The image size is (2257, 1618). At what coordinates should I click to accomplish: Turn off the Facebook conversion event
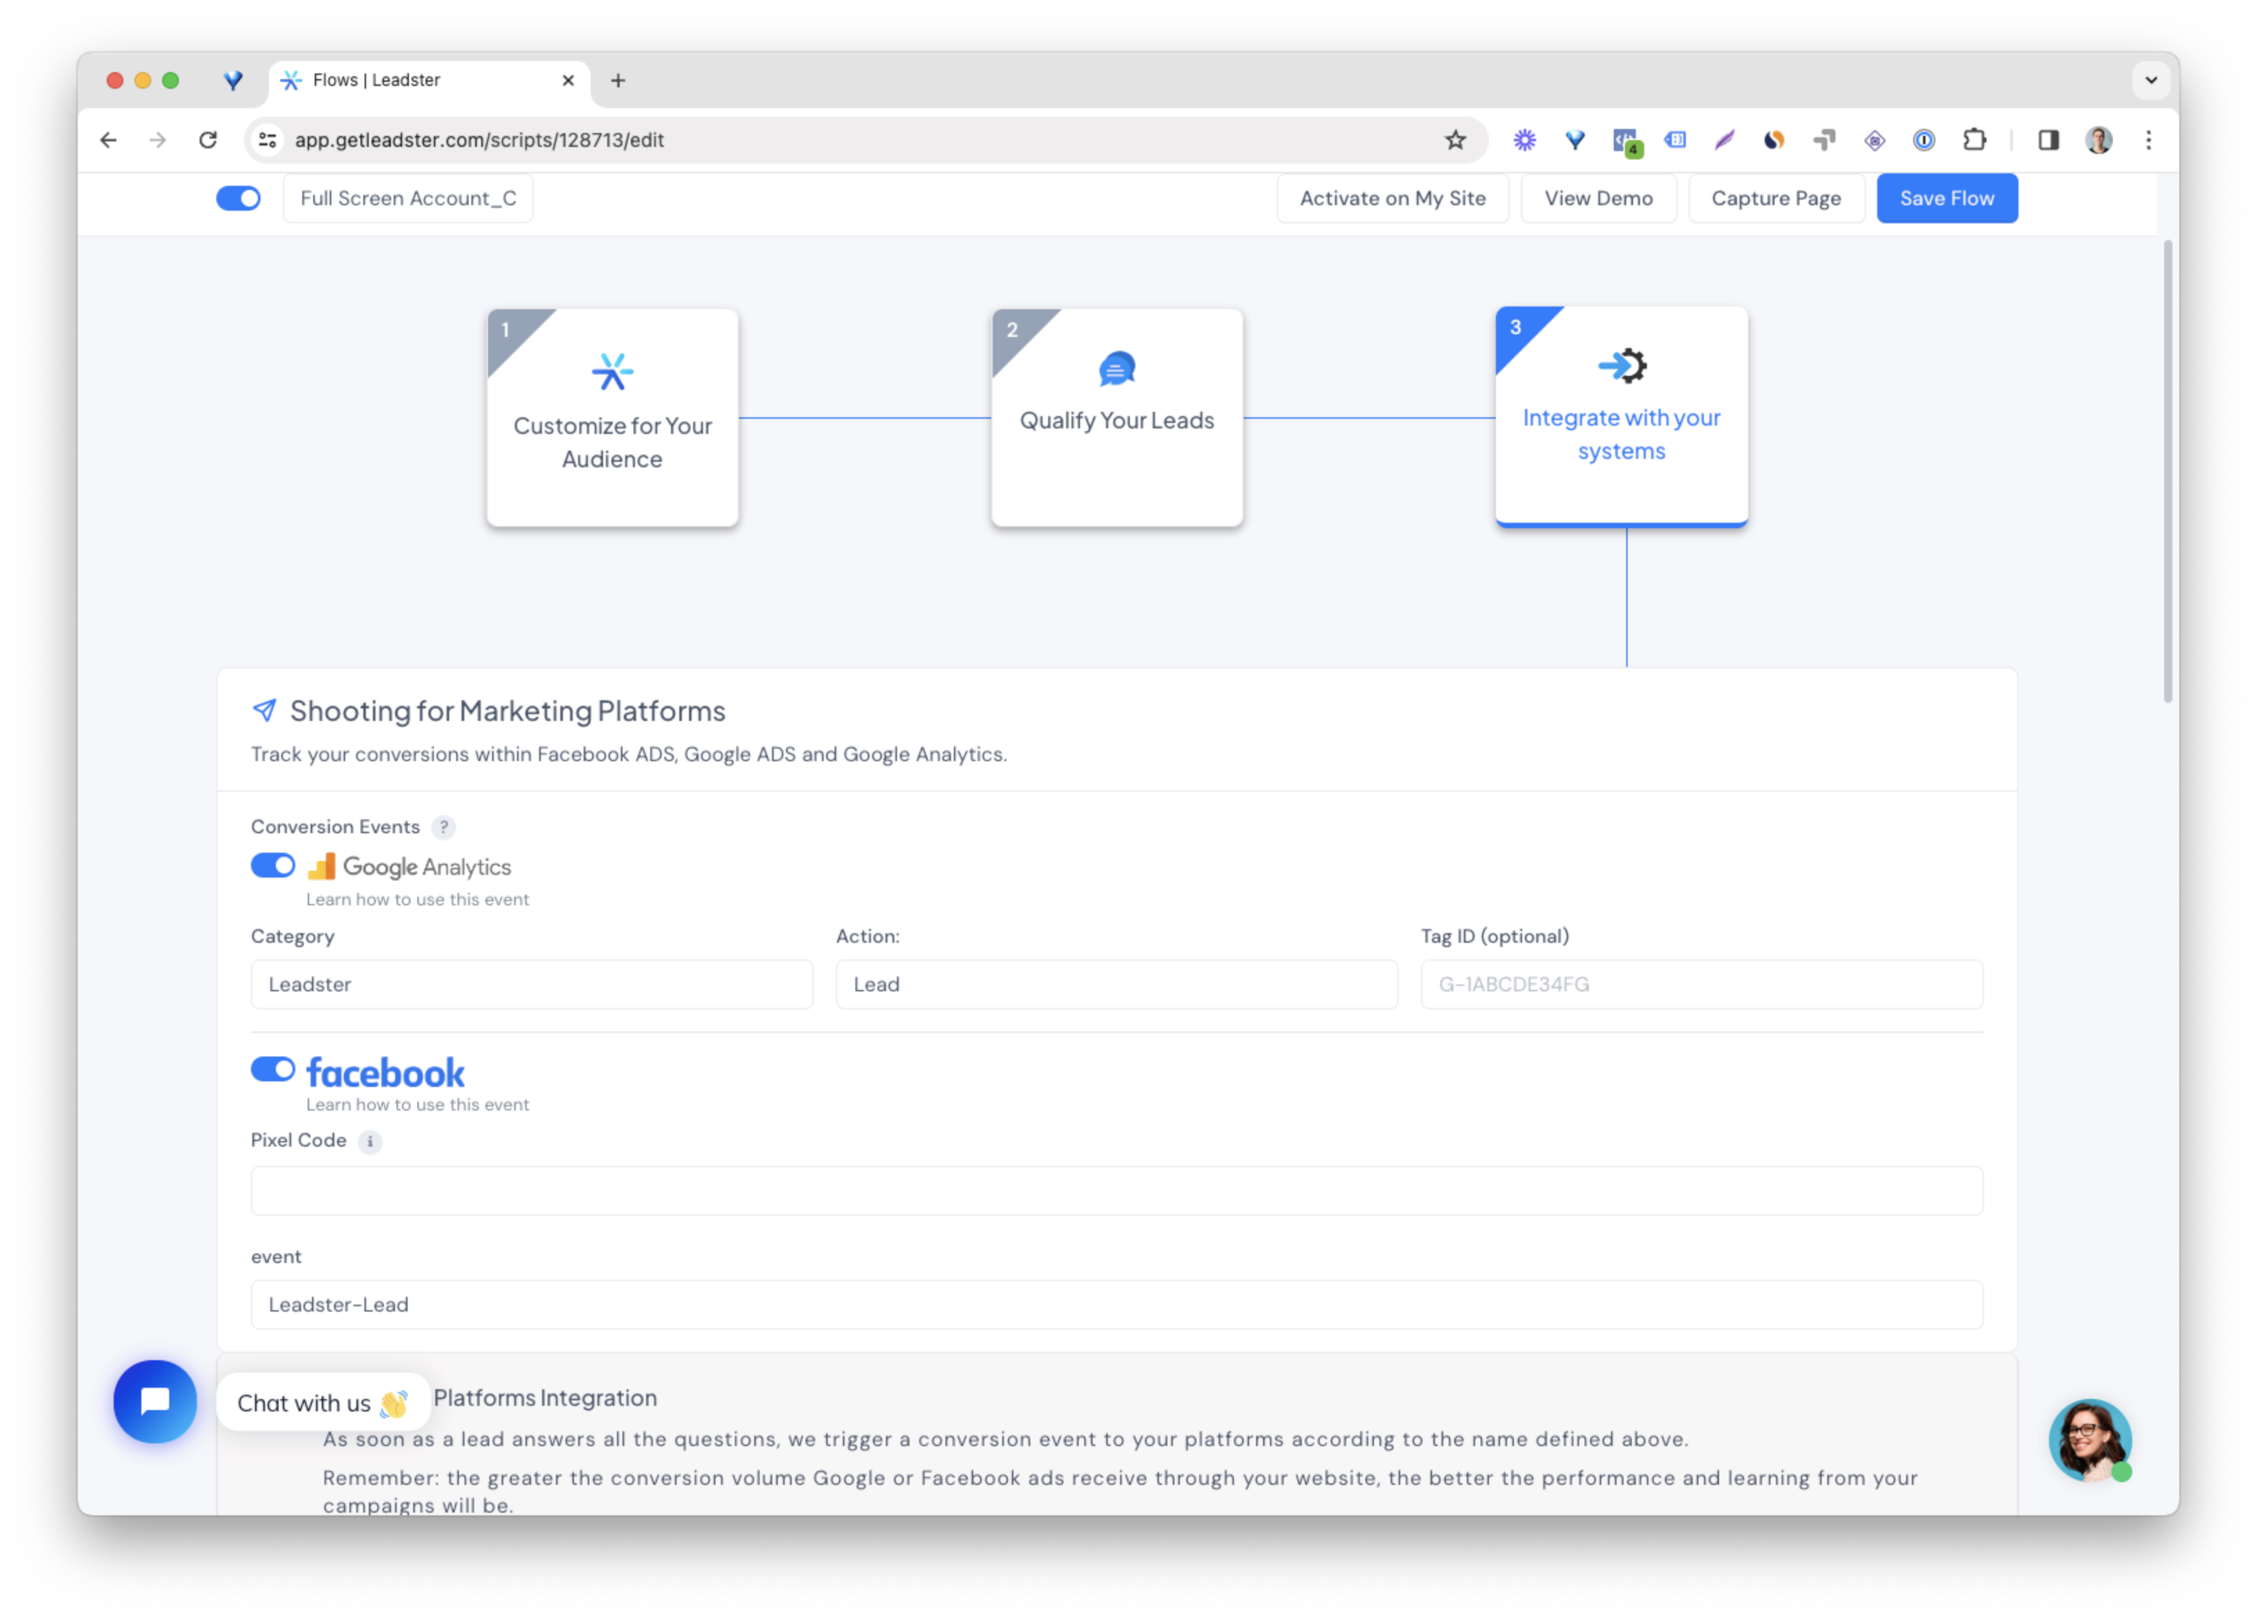point(272,1069)
